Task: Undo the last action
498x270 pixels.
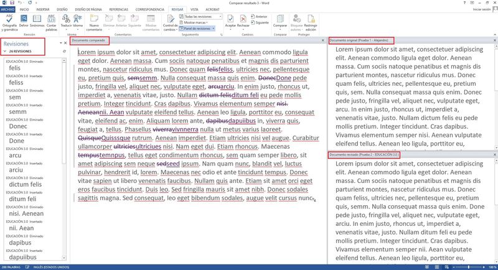Action: 20,3
